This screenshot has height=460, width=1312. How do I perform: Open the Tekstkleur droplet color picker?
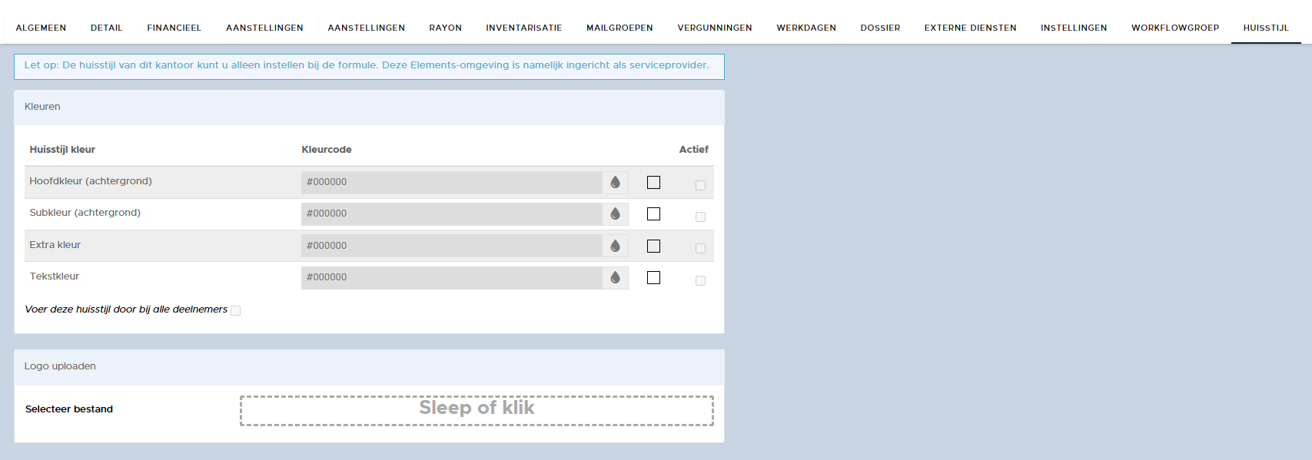(615, 278)
